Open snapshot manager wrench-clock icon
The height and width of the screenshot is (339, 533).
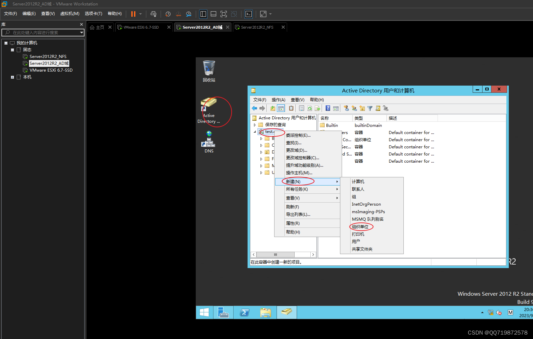coord(189,14)
